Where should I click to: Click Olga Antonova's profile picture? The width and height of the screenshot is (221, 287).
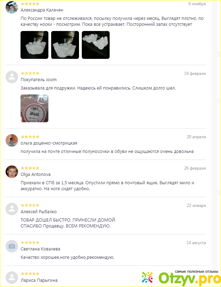click(x=12, y=172)
